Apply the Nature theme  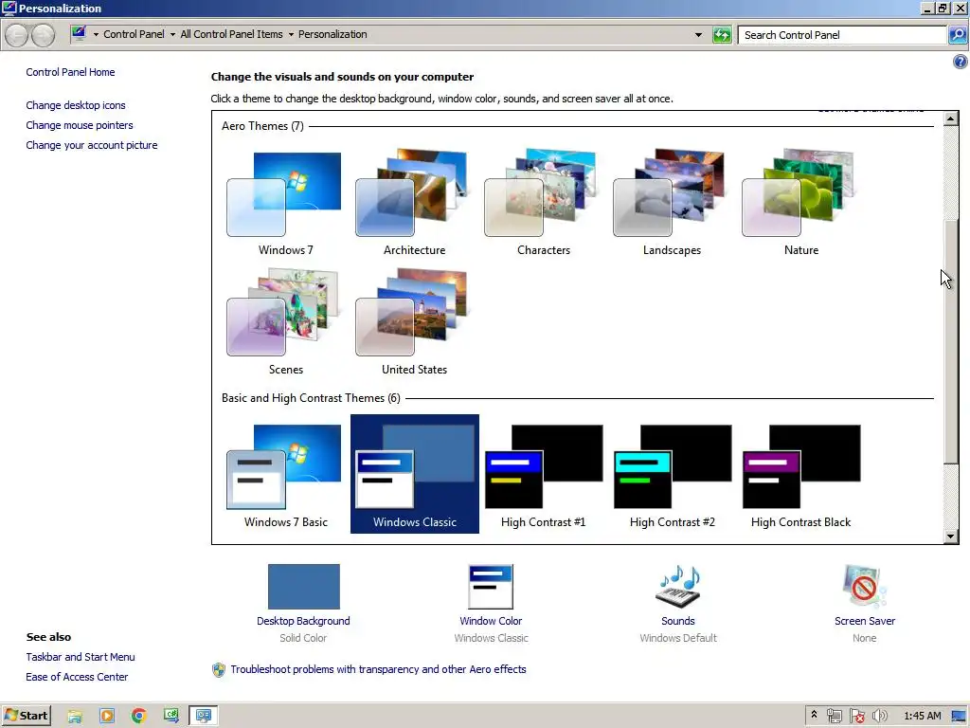click(x=801, y=203)
